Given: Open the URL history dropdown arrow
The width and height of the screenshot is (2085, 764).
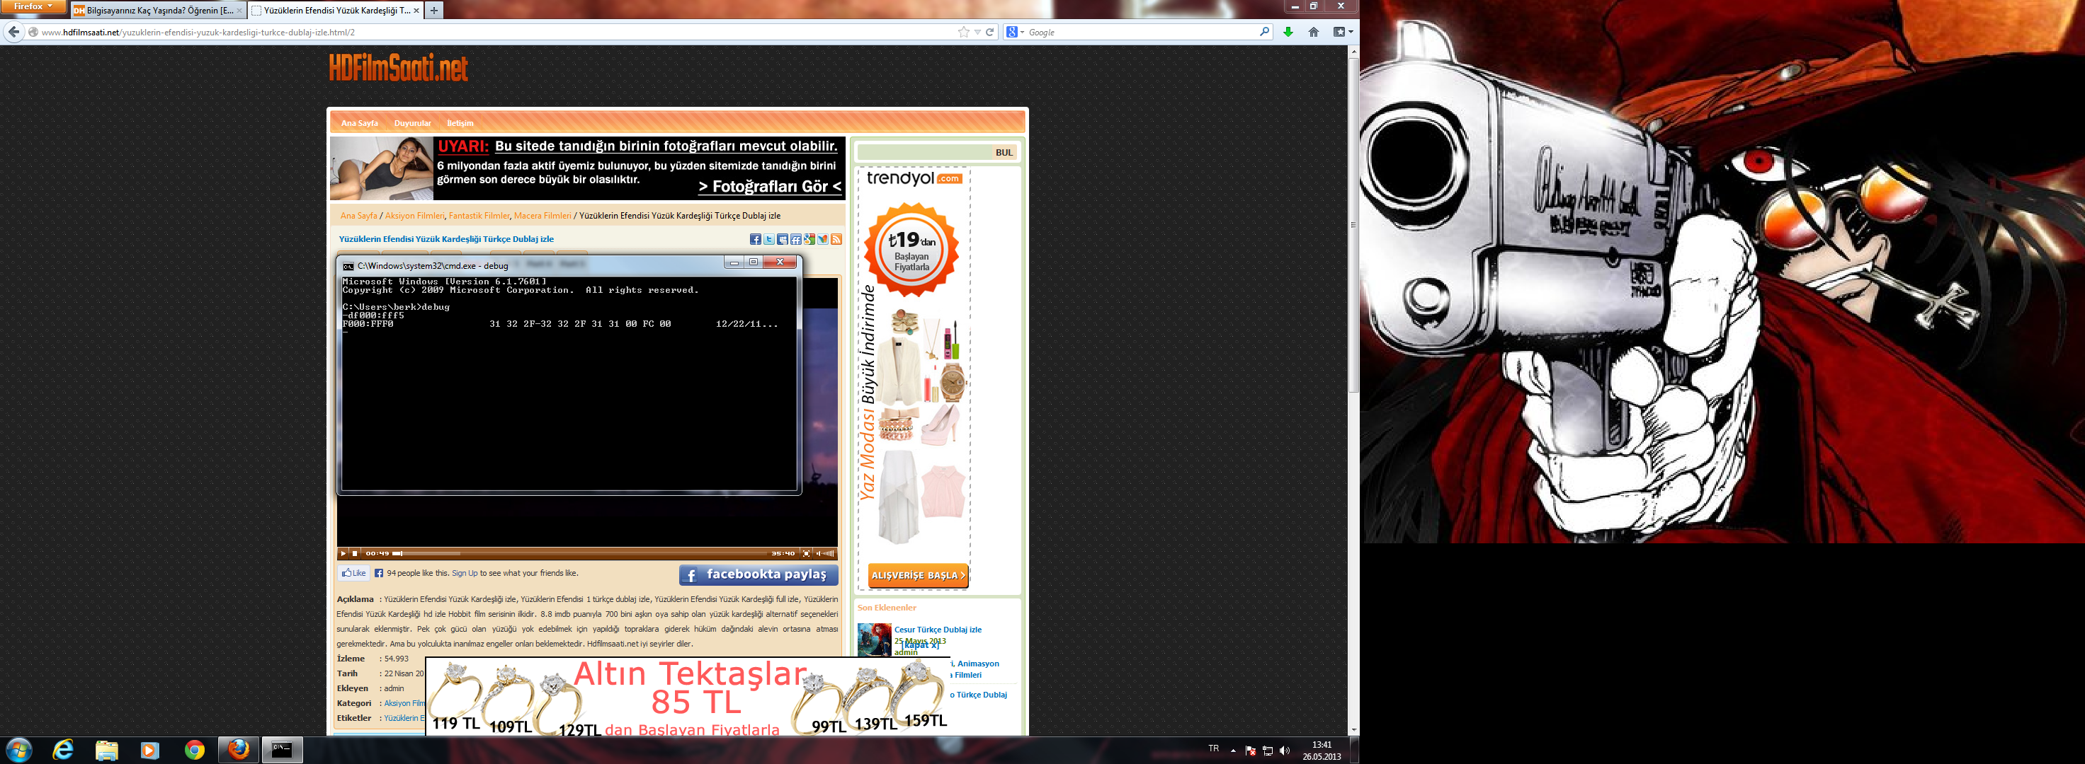Looking at the screenshot, I should click(977, 33).
